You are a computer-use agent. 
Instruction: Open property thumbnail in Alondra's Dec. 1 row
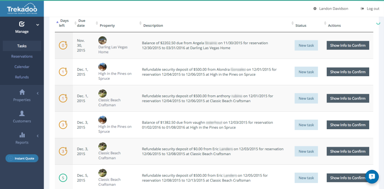(102, 67)
